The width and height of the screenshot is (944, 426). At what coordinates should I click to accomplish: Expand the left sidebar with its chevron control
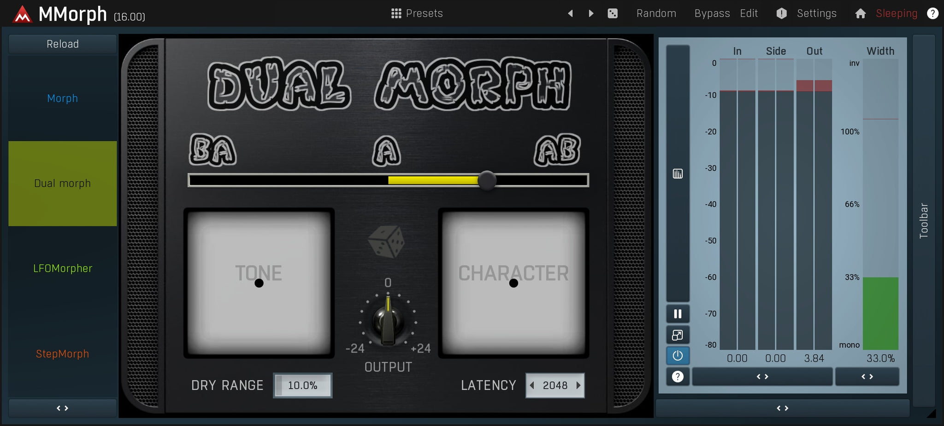(x=62, y=408)
